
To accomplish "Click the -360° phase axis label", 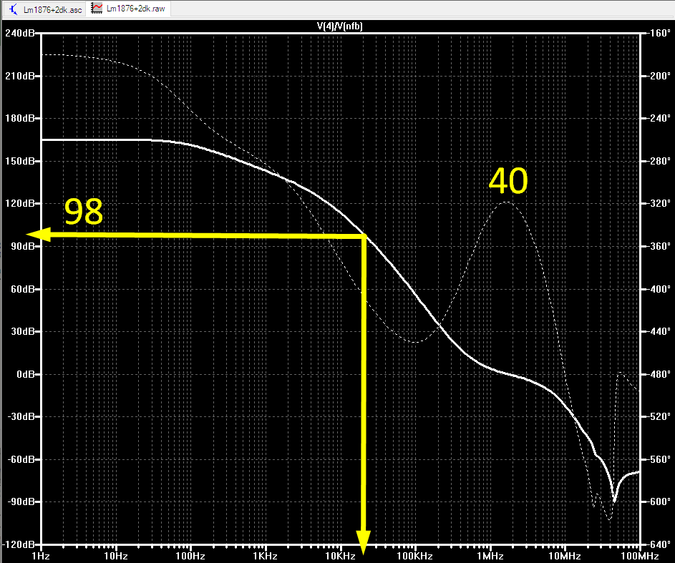I will pyautogui.click(x=658, y=246).
